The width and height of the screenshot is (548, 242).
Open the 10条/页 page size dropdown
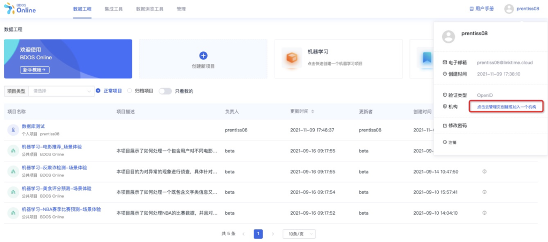pyautogui.click(x=299, y=233)
